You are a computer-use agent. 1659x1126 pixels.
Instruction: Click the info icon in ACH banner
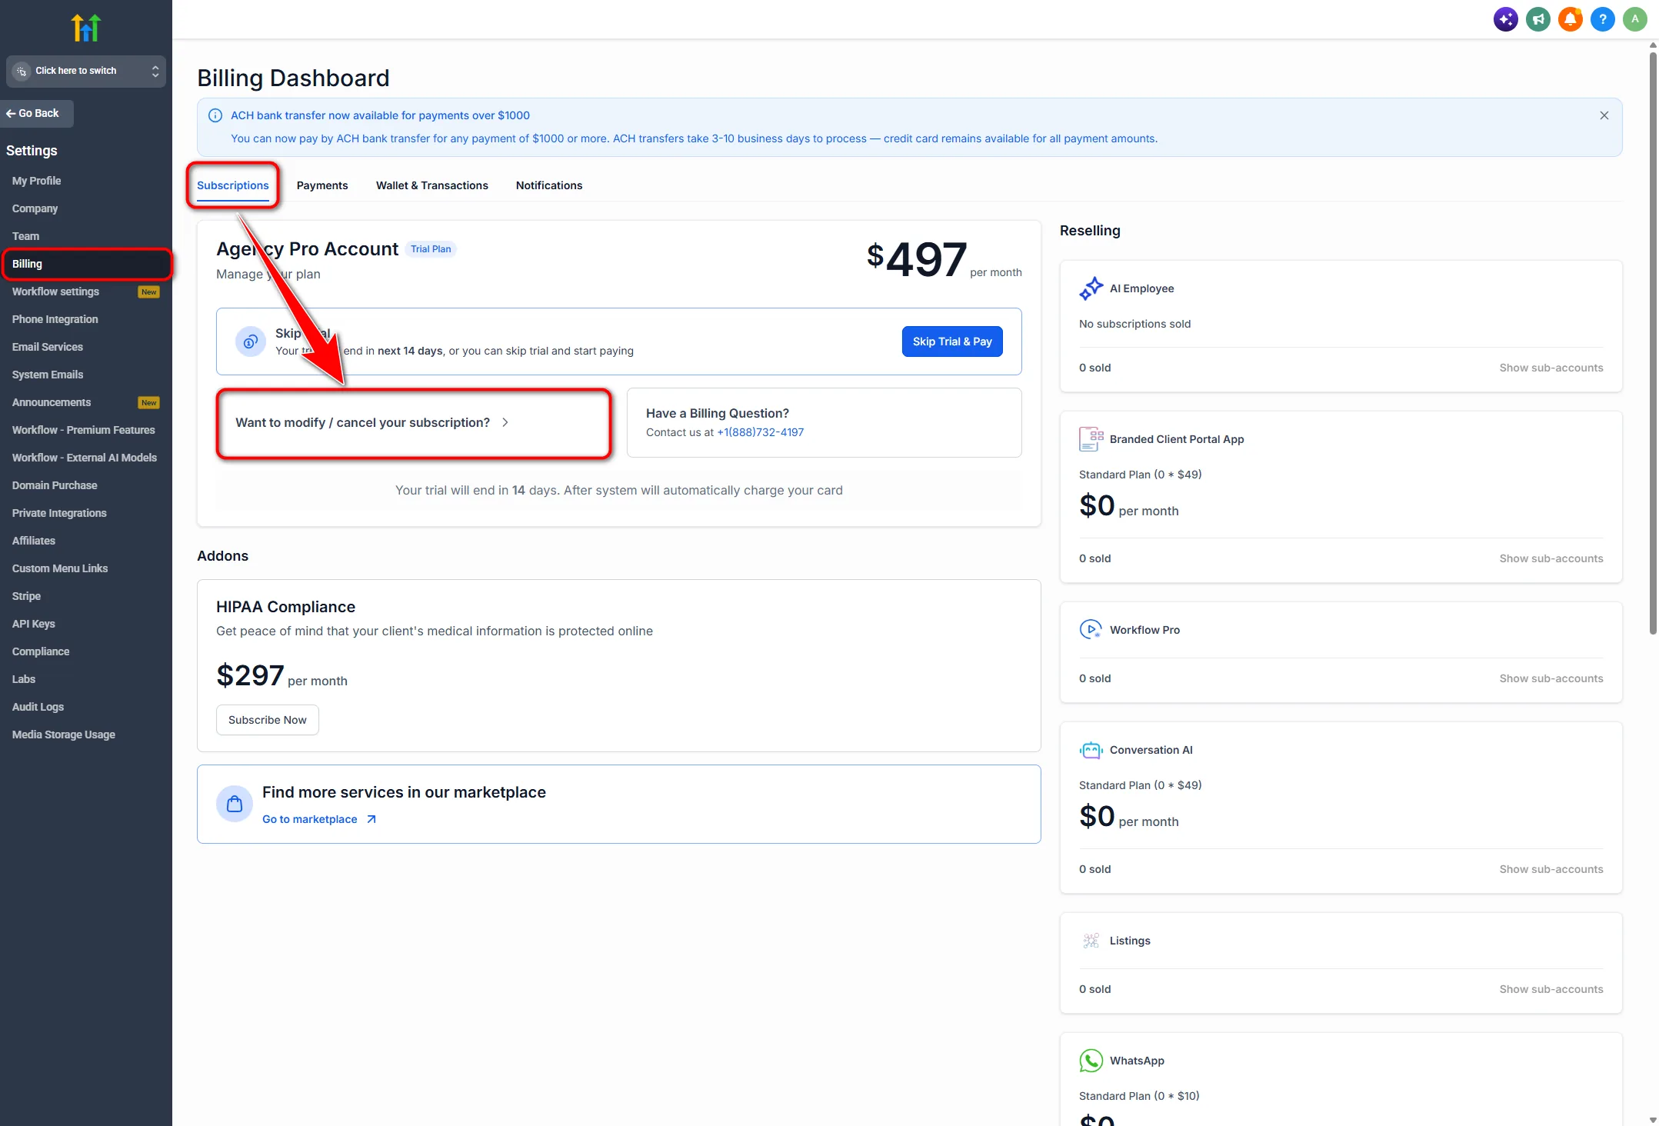(x=215, y=115)
